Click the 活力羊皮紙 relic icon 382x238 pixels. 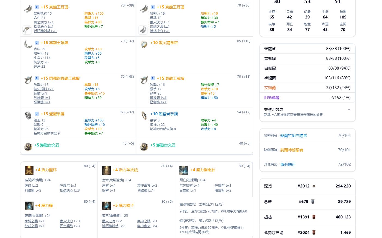tap(106, 170)
